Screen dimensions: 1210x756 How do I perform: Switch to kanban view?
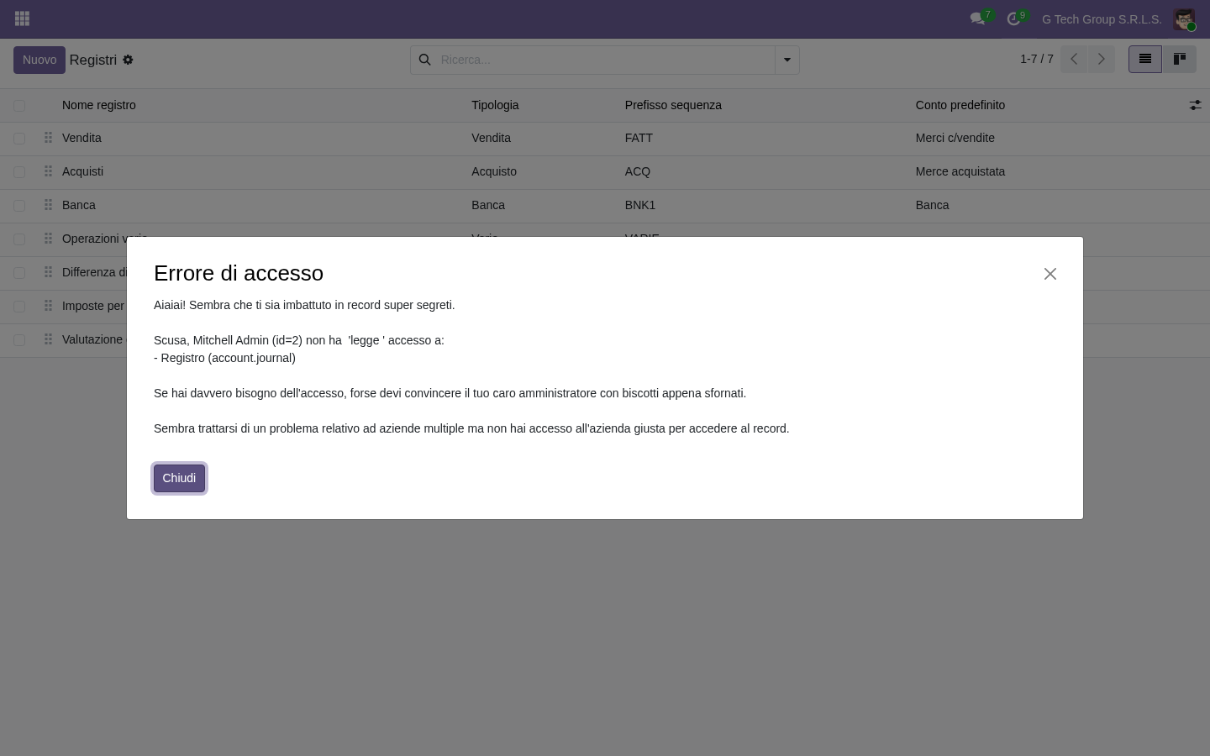pyautogui.click(x=1180, y=59)
